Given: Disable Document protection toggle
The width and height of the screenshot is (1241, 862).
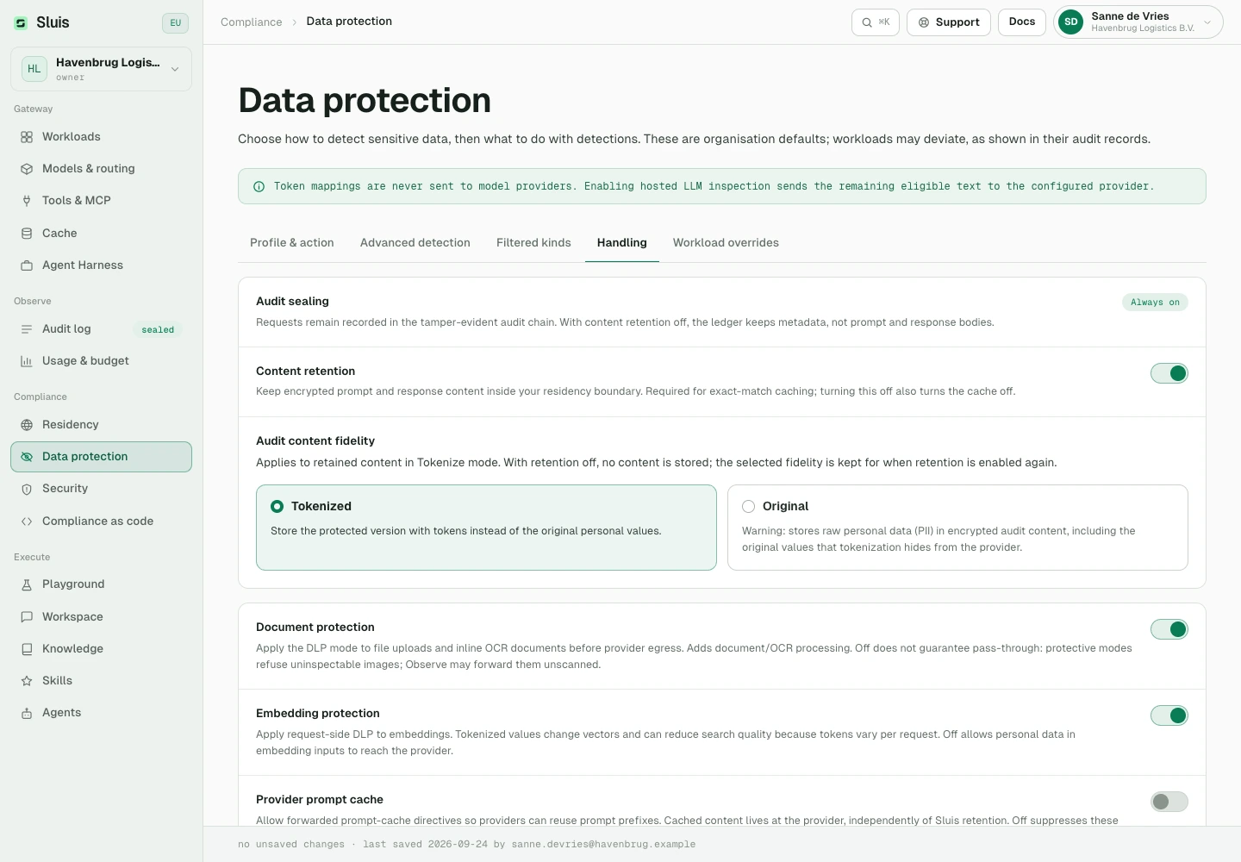Looking at the screenshot, I should pos(1169,629).
